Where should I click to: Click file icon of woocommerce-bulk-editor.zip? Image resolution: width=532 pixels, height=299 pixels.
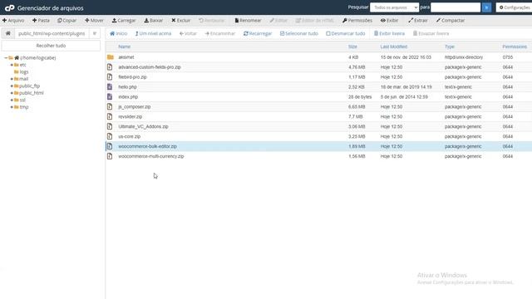pos(110,146)
